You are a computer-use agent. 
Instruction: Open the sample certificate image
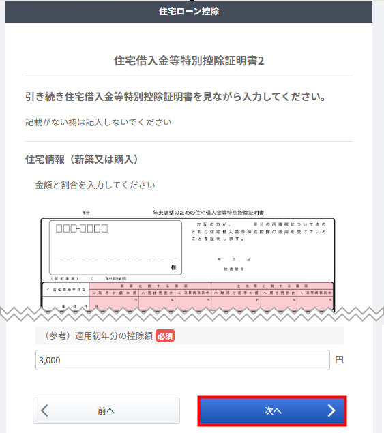pos(188,260)
